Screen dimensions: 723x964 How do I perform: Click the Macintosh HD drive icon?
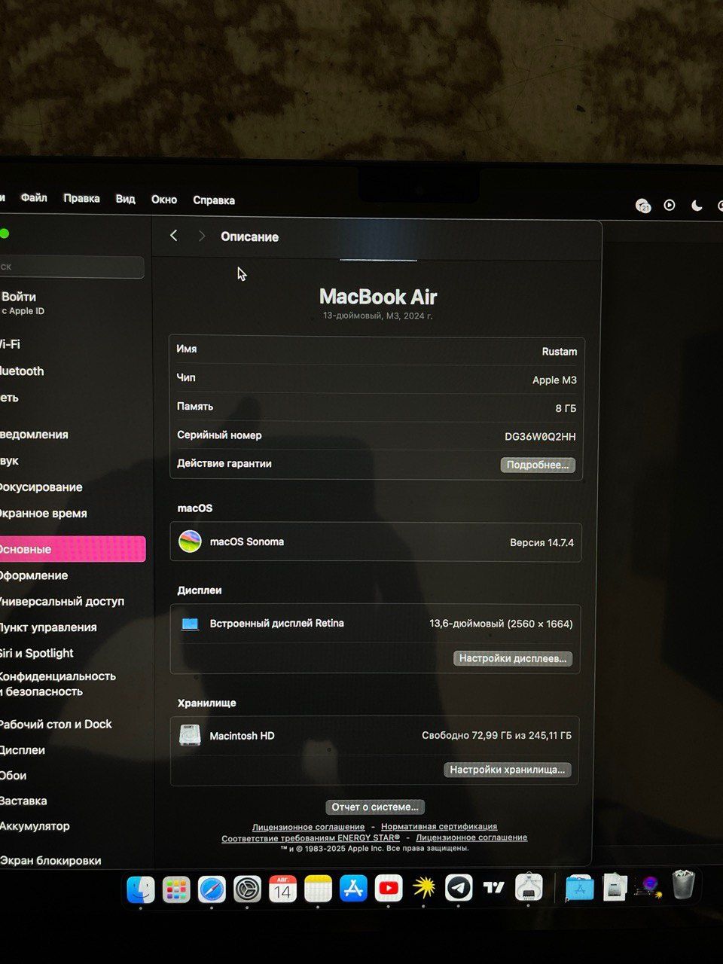click(x=190, y=735)
